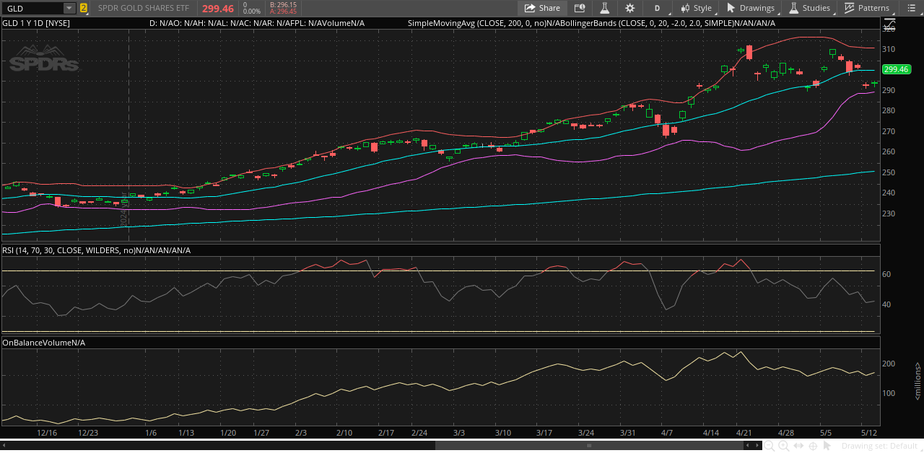Click the 250 price level label
The width and height of the screenshot is (924, 453).
(889, 172)
